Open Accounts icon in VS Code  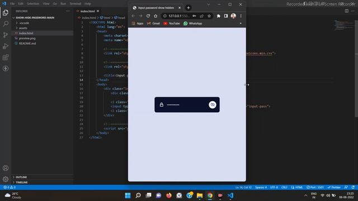(6, 168)
